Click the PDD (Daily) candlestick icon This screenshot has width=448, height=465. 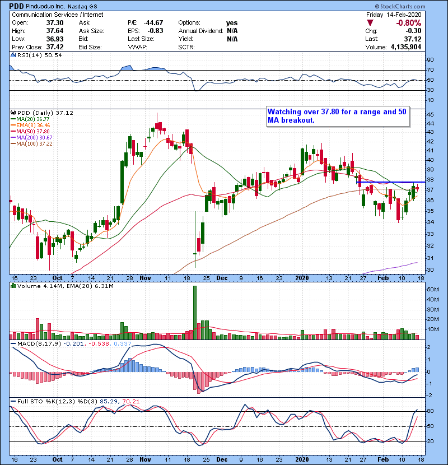[13, 113]
